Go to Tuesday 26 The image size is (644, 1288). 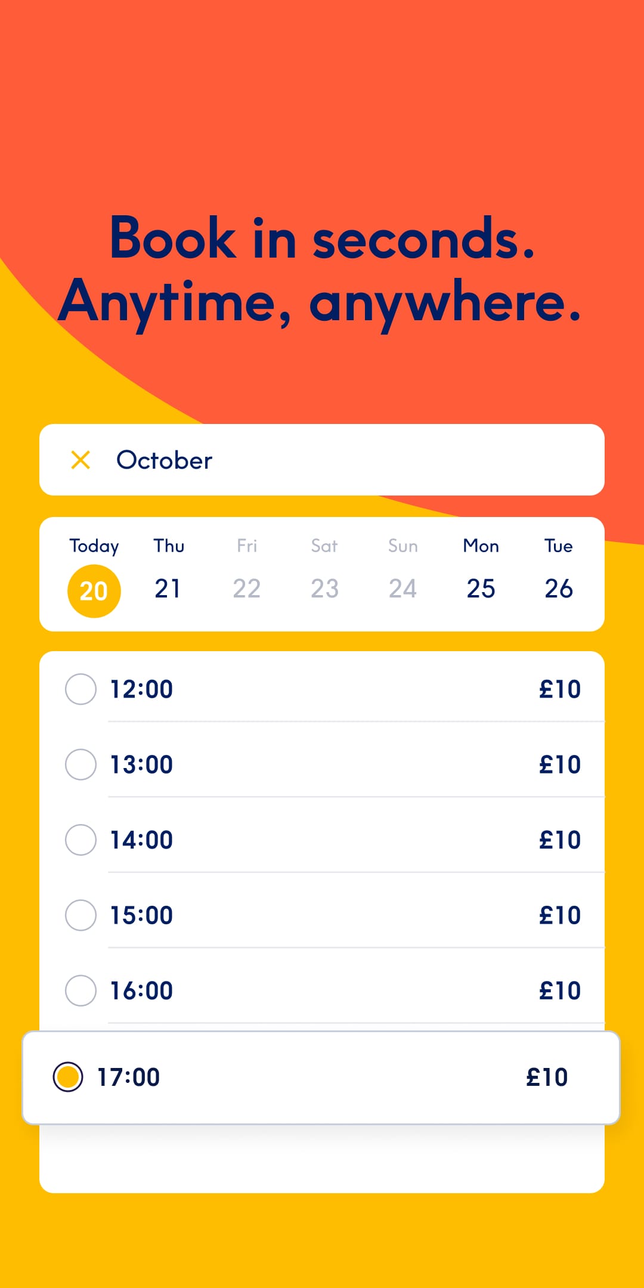pyautogui.click(x=559, y=588)
